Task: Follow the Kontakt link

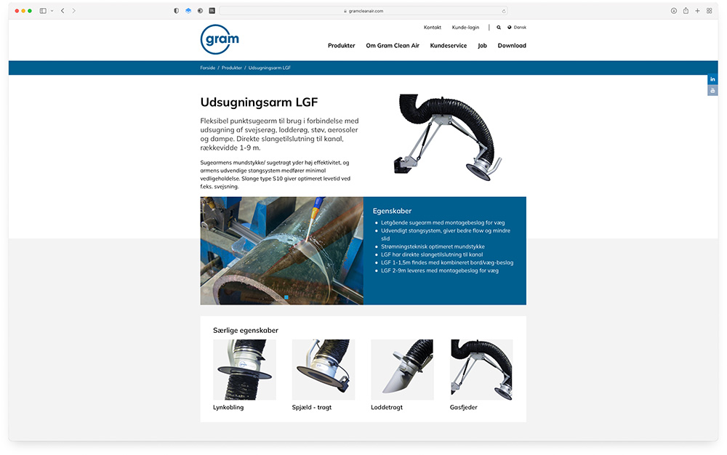Action: click(433, 28)
